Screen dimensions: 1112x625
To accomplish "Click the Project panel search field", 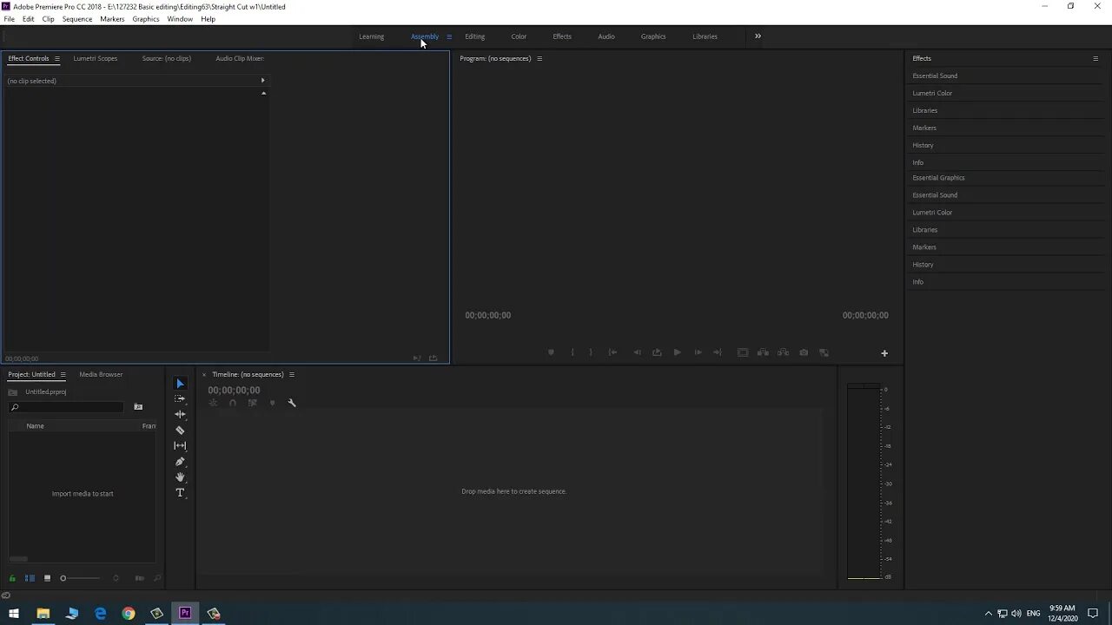I will [x=67, y=407].
